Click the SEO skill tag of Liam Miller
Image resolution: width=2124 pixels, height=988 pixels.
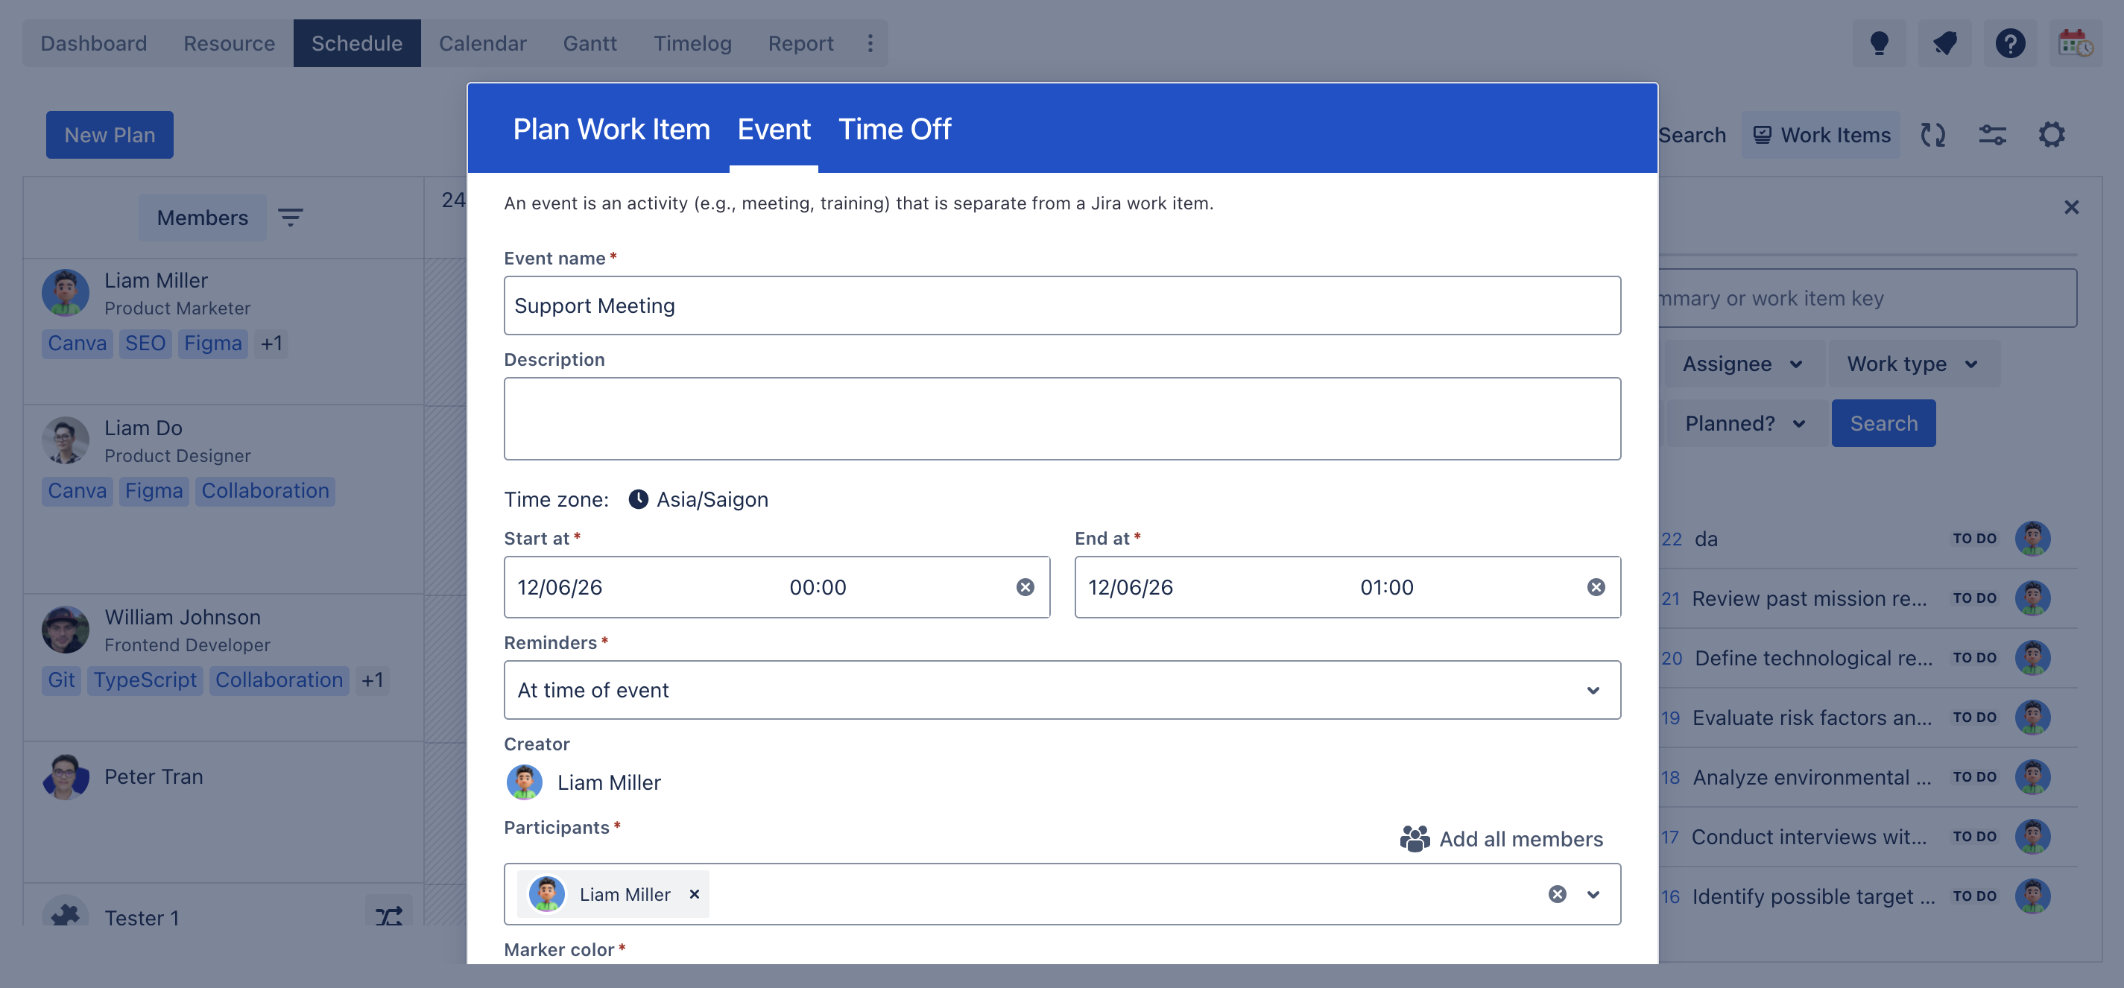tap(145, 343)
